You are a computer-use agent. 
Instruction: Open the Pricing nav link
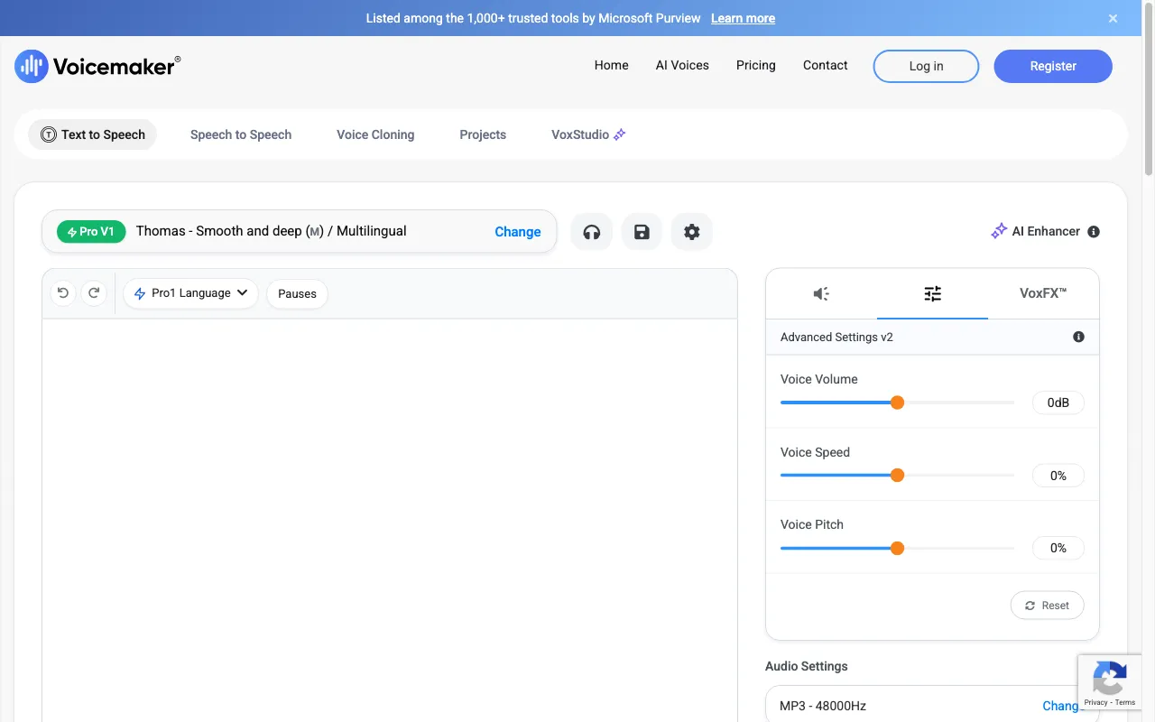[x=756, y=65]
